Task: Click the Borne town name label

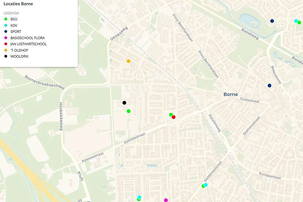Action: (230, 95)
